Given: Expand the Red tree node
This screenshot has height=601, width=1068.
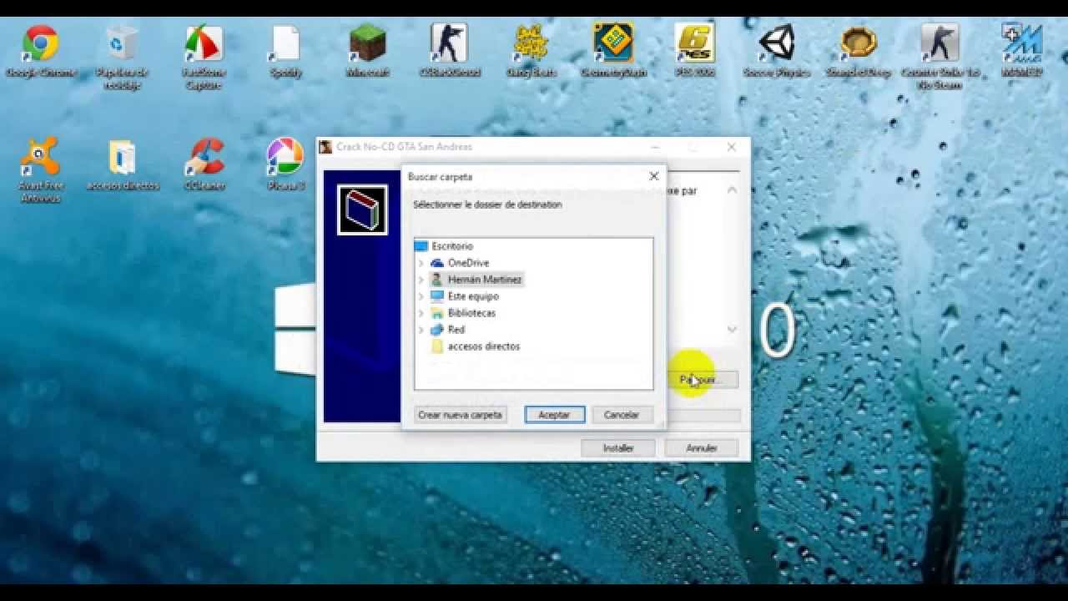Looking at the screenshot, I should pos(421,330).
